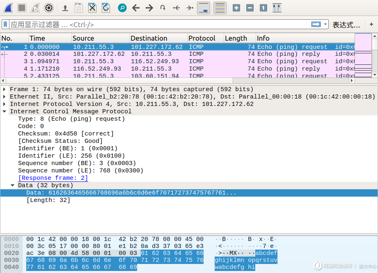Restart the current capture

pos(35,8)
